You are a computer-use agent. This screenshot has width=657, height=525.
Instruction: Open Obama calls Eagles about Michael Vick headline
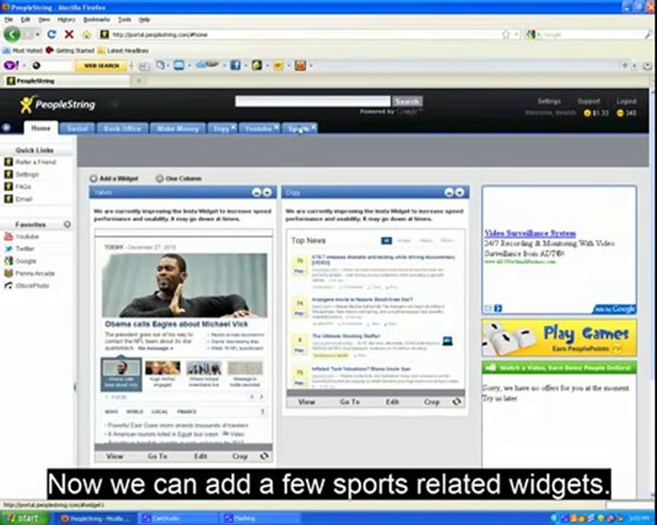click(177, 324)
